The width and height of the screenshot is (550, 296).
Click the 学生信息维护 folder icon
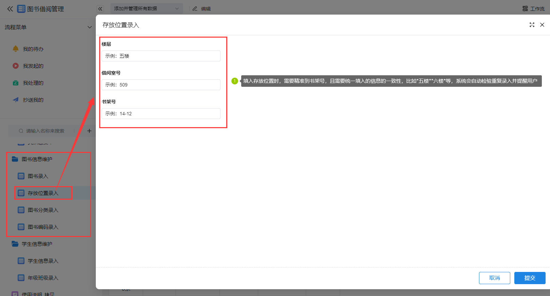(x=15, y=244)
